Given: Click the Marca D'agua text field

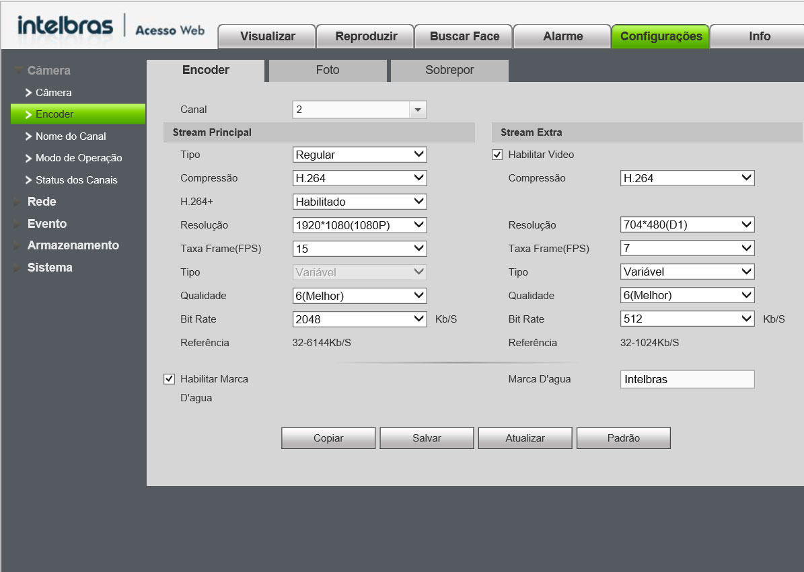Looking at the screenshot, I should 687,380.
